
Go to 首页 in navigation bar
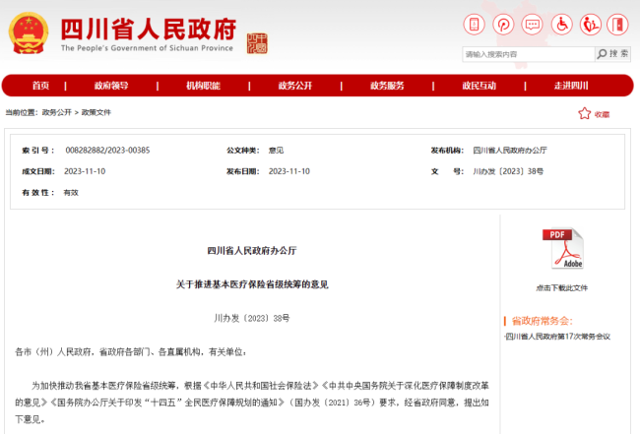40,86
